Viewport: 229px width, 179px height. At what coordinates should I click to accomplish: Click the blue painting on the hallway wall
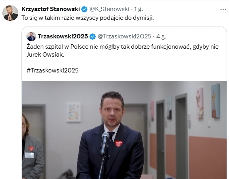coord(216,101)
